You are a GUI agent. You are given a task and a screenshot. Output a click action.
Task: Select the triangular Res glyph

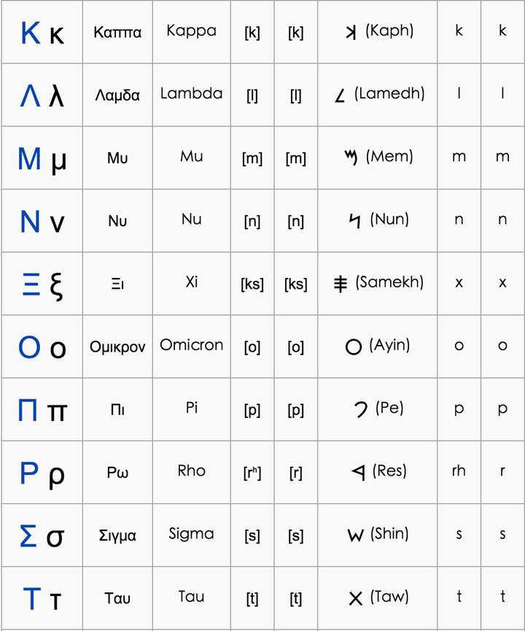coord(357,473)
